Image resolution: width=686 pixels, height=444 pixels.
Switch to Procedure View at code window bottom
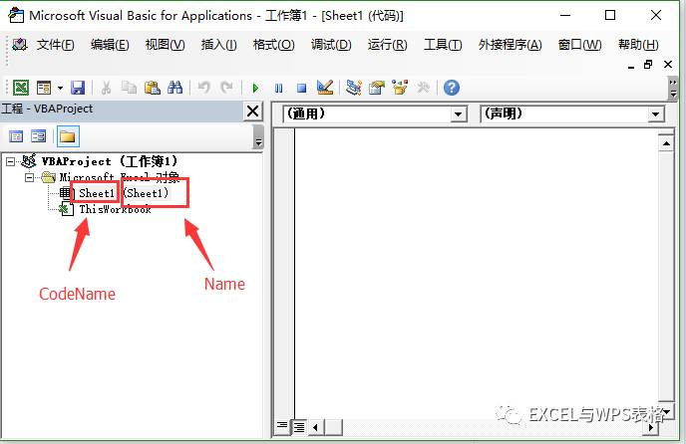tap(282, 425)
